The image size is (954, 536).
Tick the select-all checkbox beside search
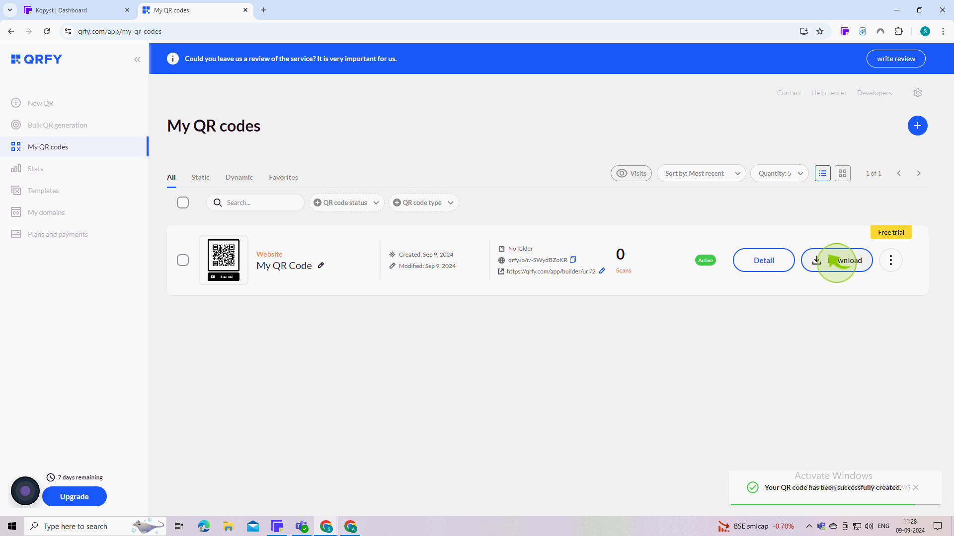coord(183,202)
